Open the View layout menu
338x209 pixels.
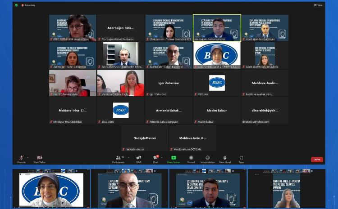(x=318, y=5)
